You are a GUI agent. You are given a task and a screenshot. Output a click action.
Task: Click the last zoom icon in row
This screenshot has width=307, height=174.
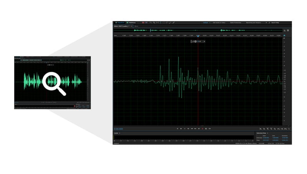(289, 129)
